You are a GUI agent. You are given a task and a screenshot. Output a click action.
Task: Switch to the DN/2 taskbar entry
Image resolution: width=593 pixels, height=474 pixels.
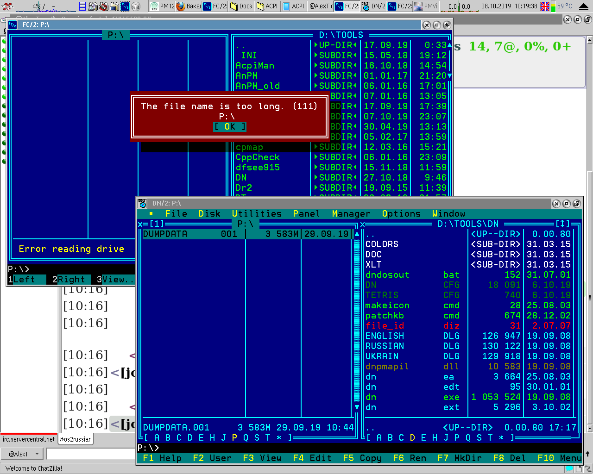point(373,6)
